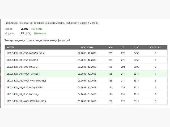Click the Изменить link next to RX (_U3_)
The image size is (170, 127).
[x=40, y=33]
